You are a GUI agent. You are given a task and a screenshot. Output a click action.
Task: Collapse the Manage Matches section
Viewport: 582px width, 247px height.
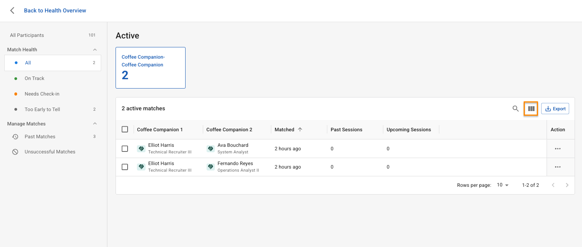pyautogui.click(x=95, y=124)
